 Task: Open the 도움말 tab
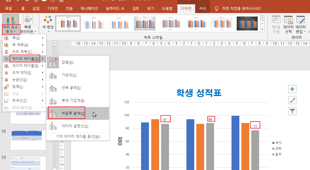(x=167, y=8)
